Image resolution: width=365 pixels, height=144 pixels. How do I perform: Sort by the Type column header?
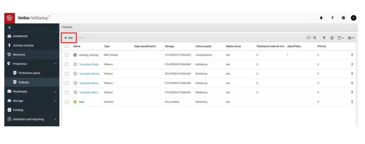107,46
